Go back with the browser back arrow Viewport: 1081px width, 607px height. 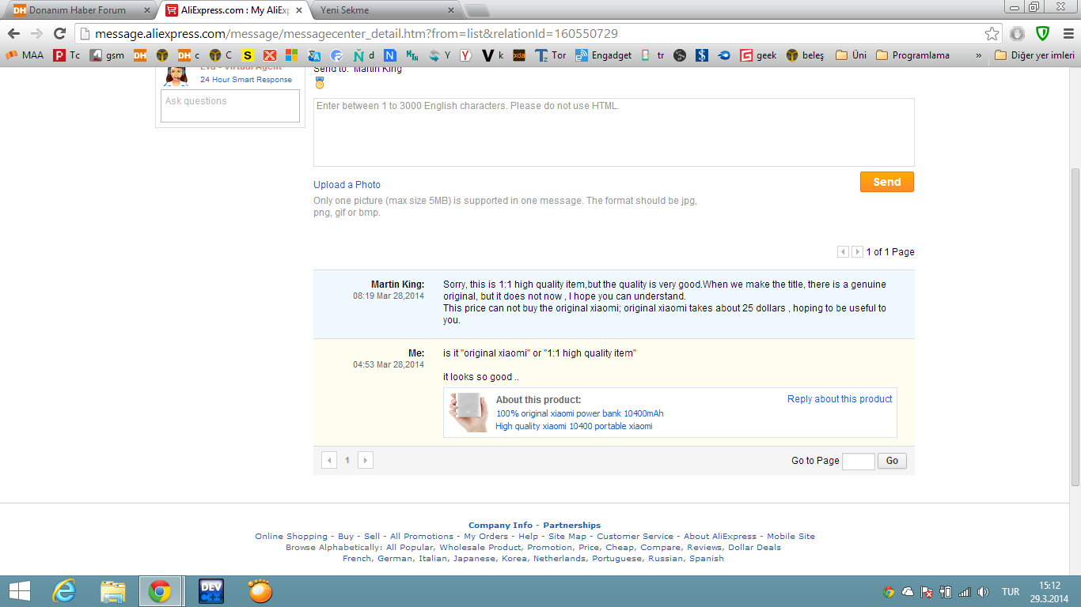tap(13, 34)
